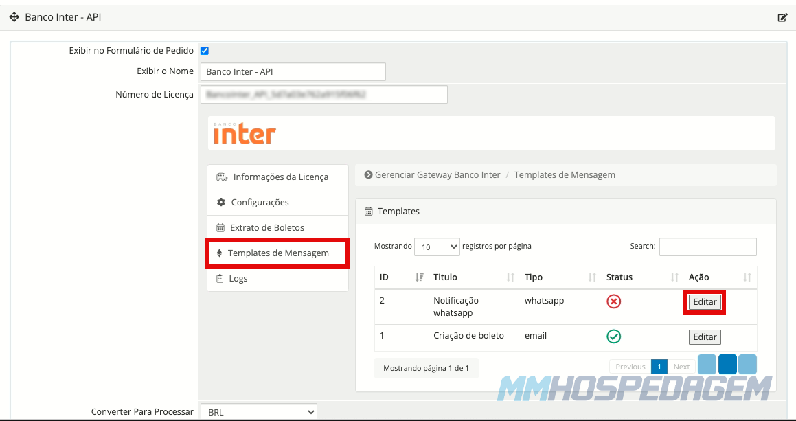The image size is (796, 421).
Task: Open the Converter Para Processar dropdown
Action: click(x=259, y=412)
